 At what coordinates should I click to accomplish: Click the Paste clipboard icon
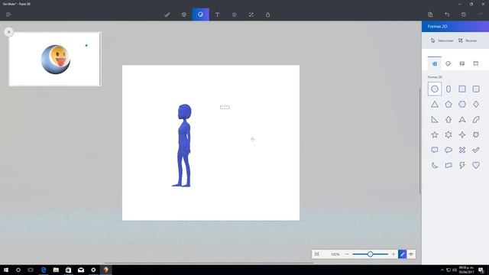pos(430,15)
